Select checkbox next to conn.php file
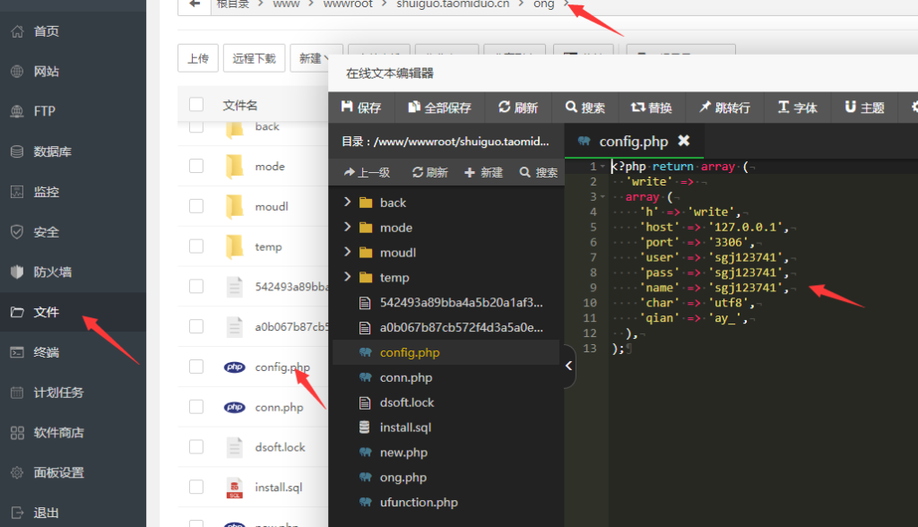 tap(196, 407)
